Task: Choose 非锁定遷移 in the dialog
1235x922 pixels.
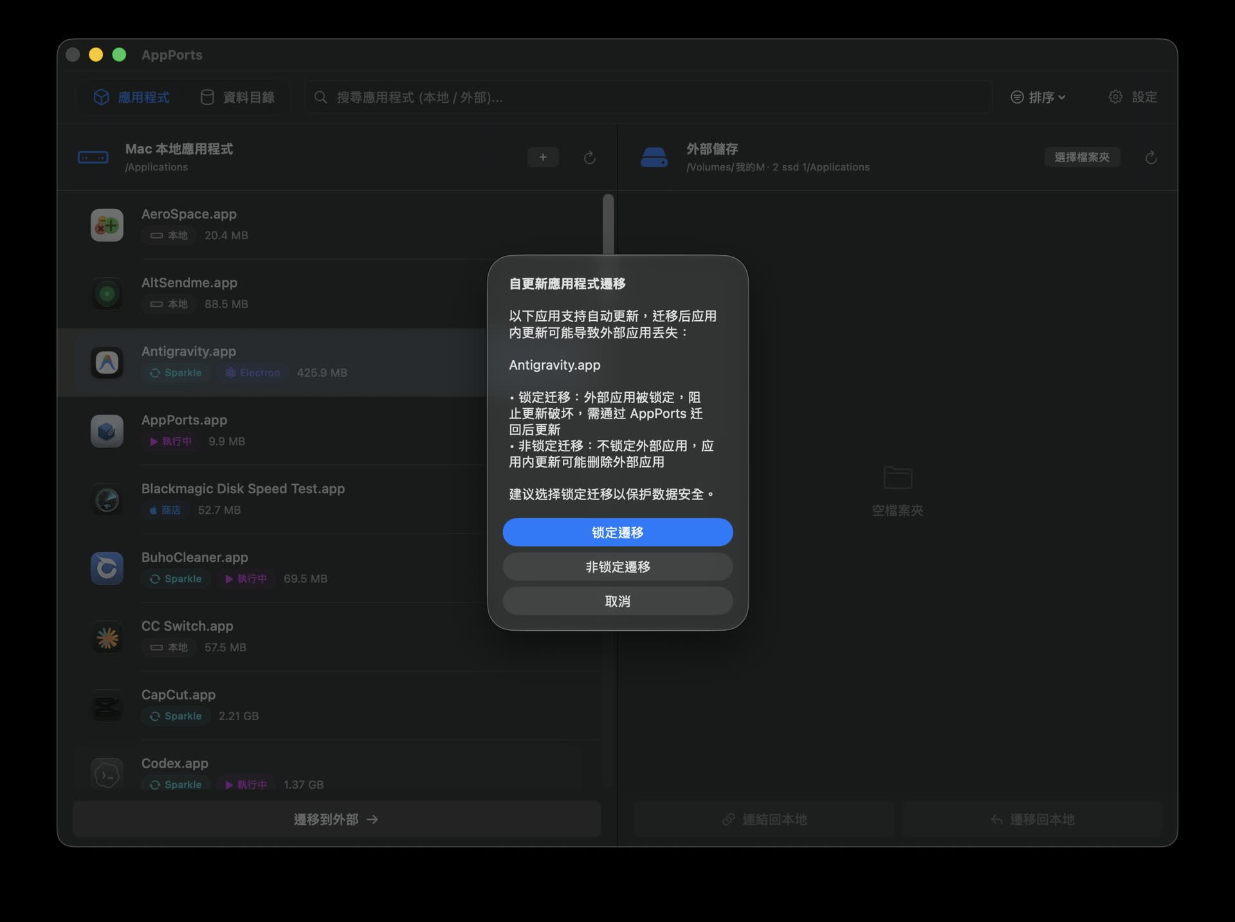Action: tap(617, 567)
